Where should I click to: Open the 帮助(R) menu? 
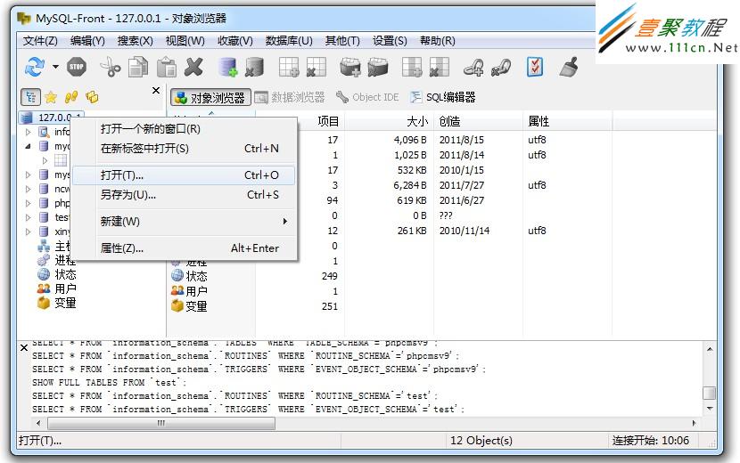tap(438, 41)
